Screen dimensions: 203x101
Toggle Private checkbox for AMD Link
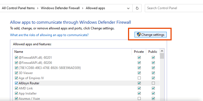[x=139, y=88]
